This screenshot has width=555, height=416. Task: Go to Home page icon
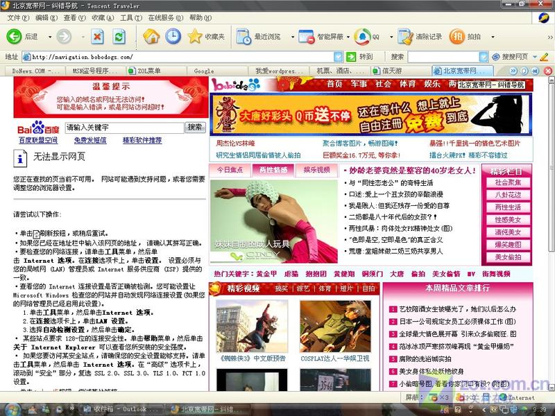pyautogui.click(x=151, y=37)
